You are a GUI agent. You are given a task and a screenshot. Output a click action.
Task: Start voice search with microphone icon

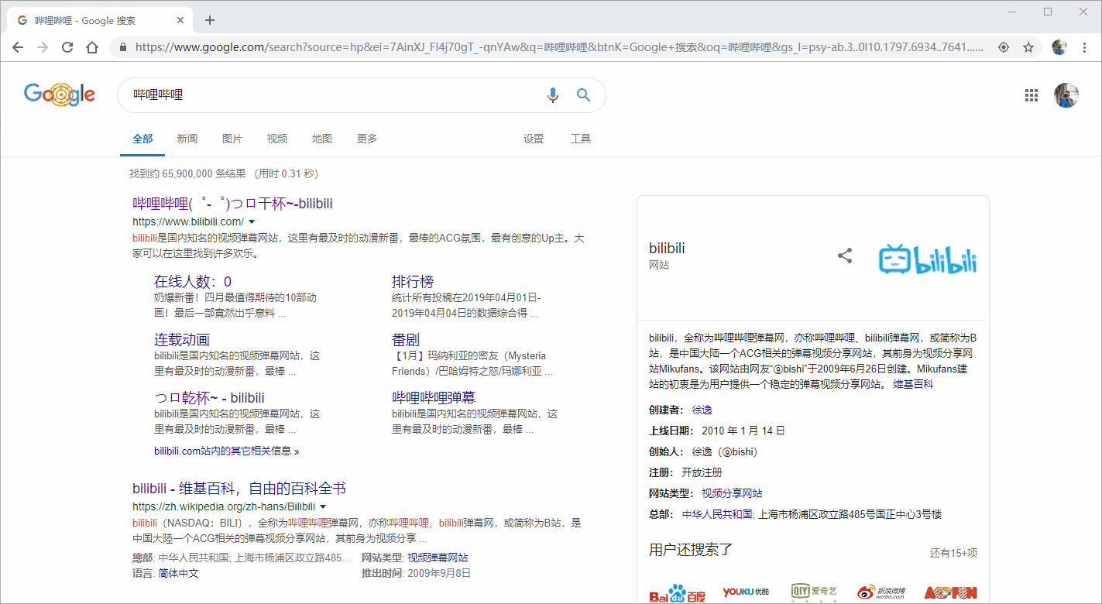(552, 95)
